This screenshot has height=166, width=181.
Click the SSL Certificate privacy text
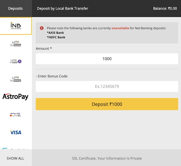107,158
